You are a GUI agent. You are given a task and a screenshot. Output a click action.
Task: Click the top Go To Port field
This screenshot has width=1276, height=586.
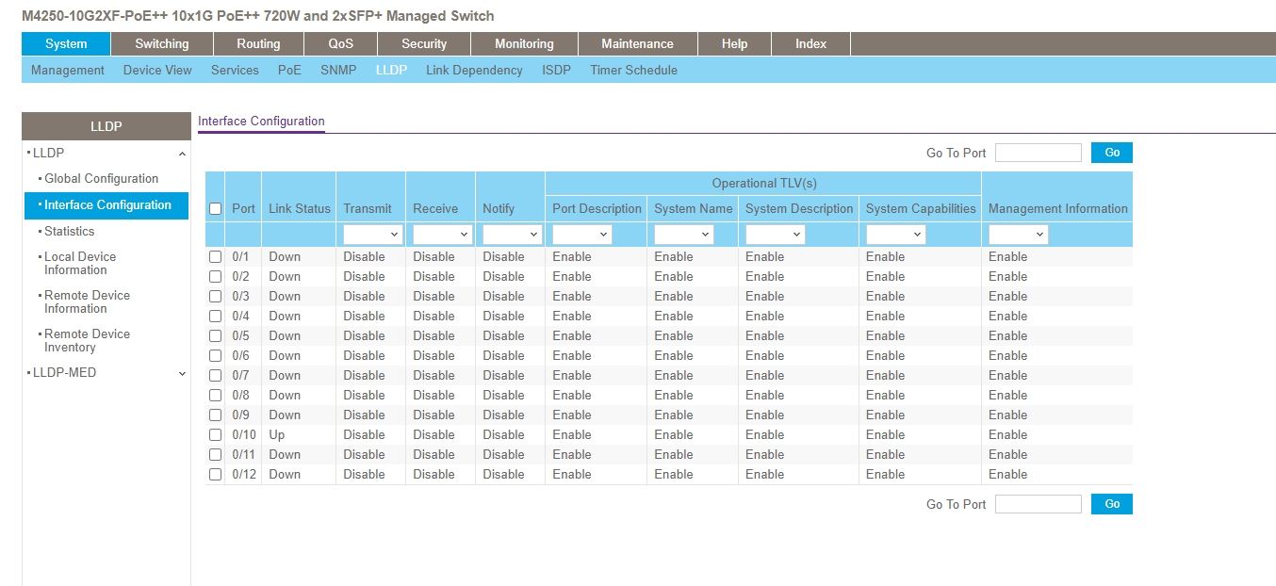click(1038, 153)
